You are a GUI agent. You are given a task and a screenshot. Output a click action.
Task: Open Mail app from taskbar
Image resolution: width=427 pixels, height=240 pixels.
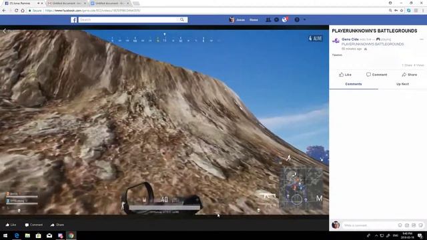tap(49, 235)
